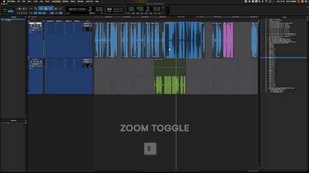Select the Grabber tool
Viewport: 309px width, 173px height.
[50, 9]
